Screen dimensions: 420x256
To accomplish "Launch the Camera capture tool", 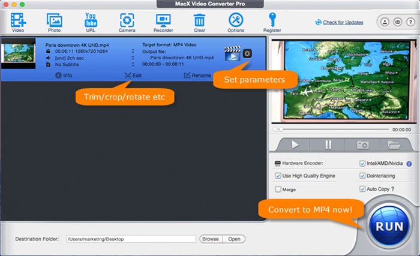I will point(127,23).
